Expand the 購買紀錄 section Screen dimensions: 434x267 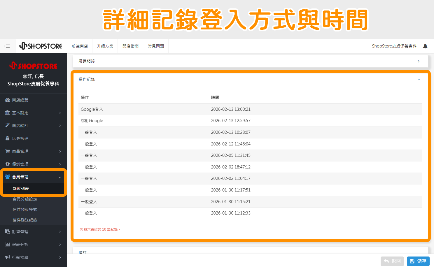(419, 61)
